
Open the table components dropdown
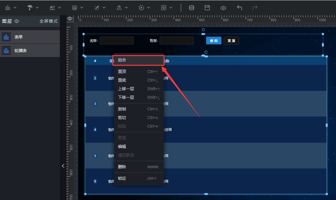tap(78, 8)
